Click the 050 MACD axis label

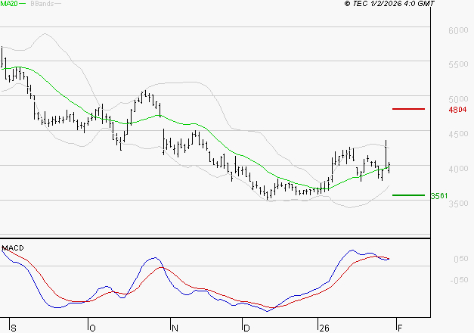461,259
